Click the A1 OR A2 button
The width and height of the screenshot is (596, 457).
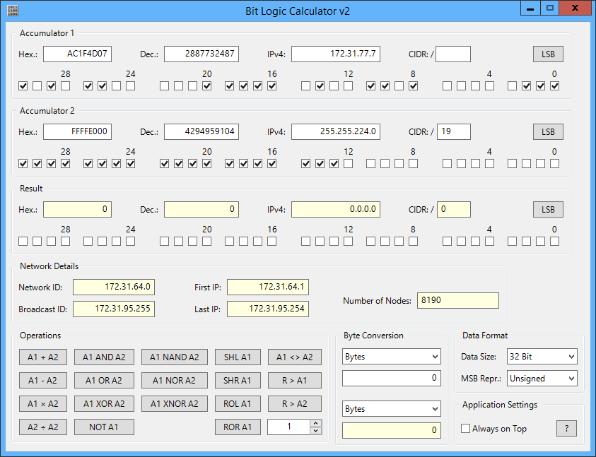point(104,380)
